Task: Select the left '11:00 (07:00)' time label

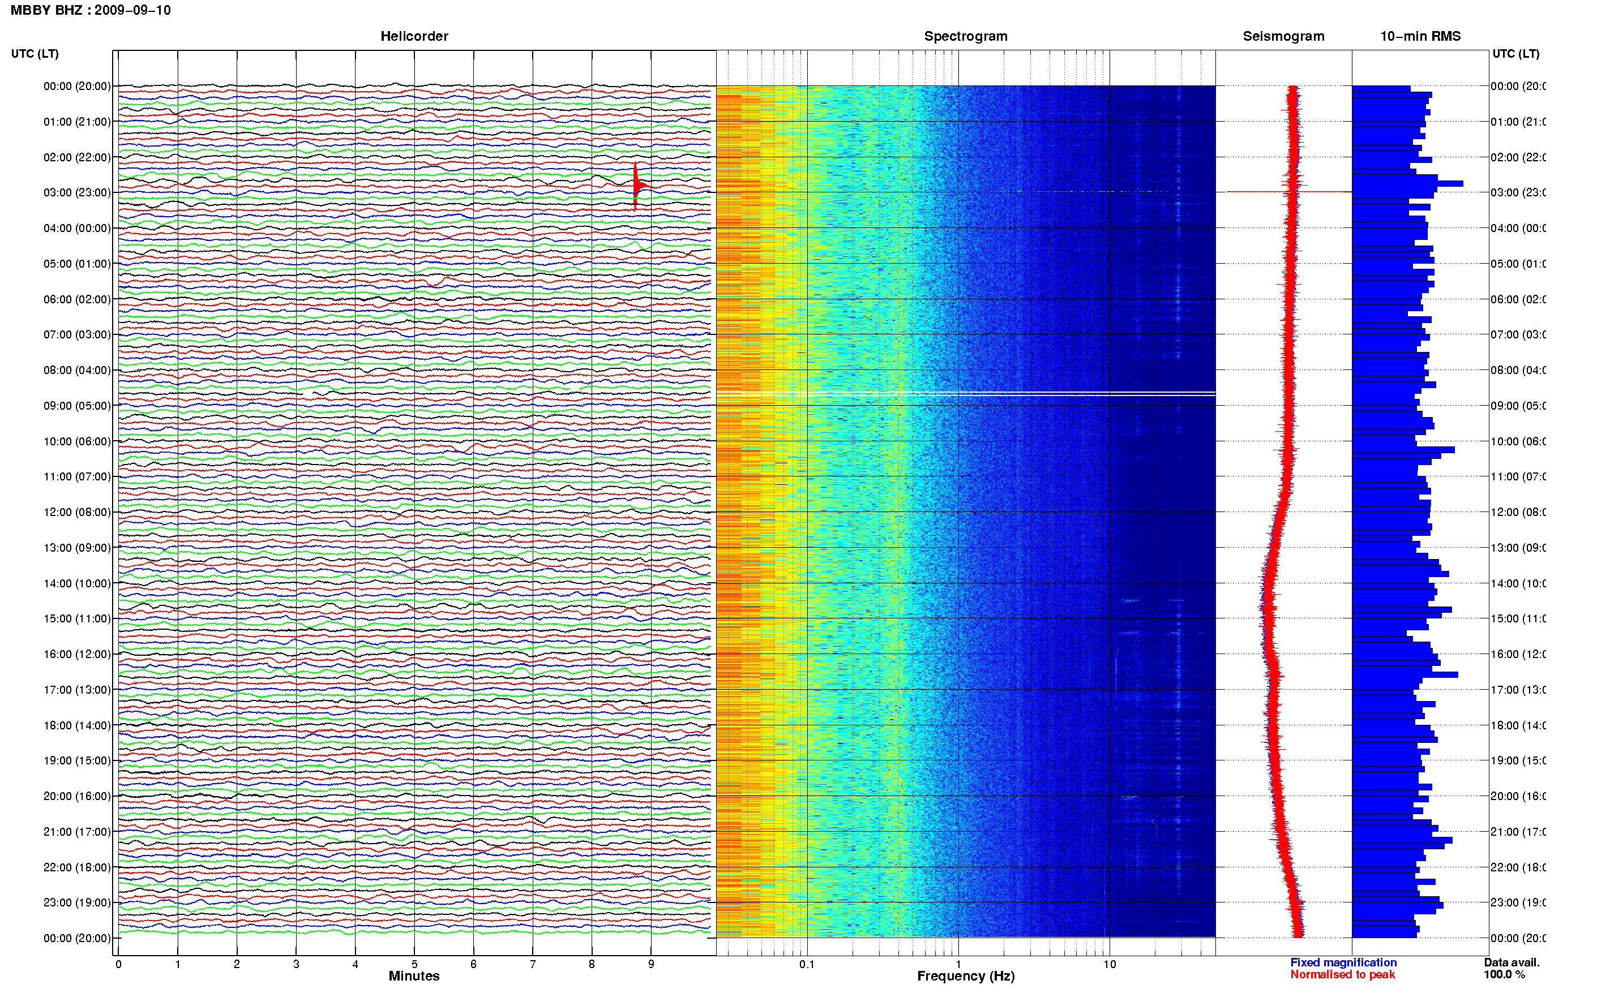Action: pyautogui.click(x=77, y=476)
